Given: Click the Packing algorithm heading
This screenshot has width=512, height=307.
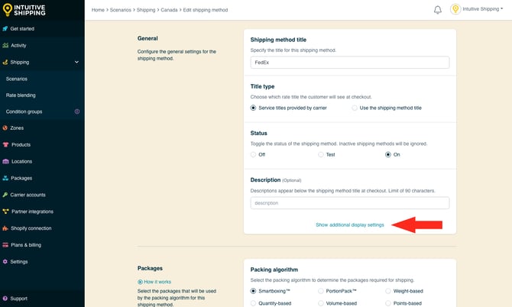Looking at the screenshot, I should tap(274, 270).
